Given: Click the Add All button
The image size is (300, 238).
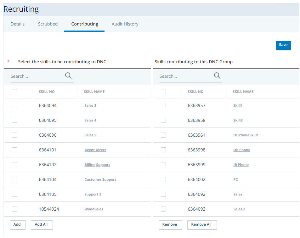Looking at the screenshot, I should tap(42, 224).
